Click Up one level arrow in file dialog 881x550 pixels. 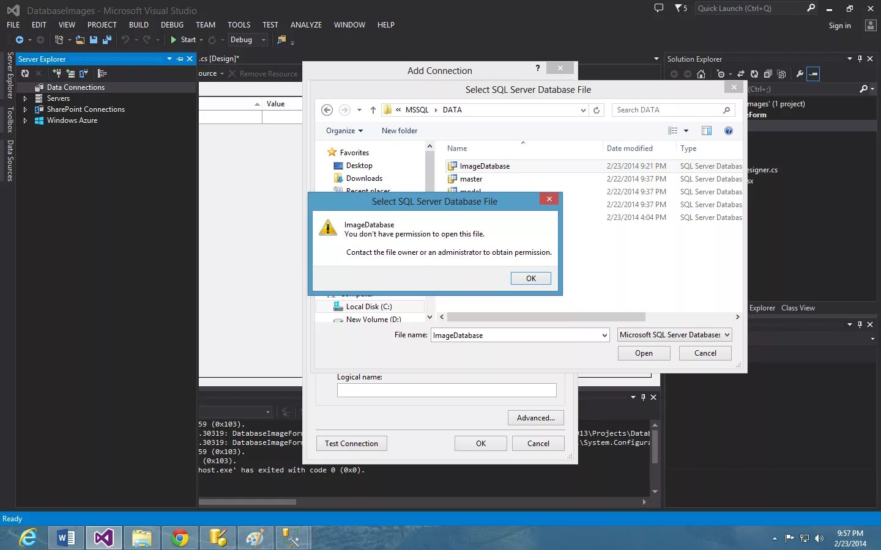pyautogui.click(x=373, y=110)
